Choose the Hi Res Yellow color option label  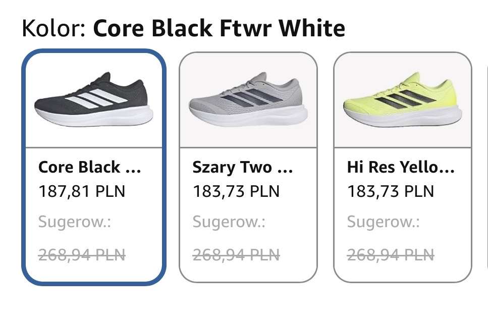click(401, 167)
